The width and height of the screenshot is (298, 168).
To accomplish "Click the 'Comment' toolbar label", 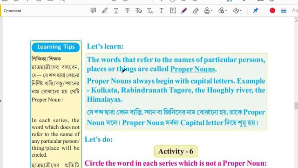I will click(x=13, y=11).
